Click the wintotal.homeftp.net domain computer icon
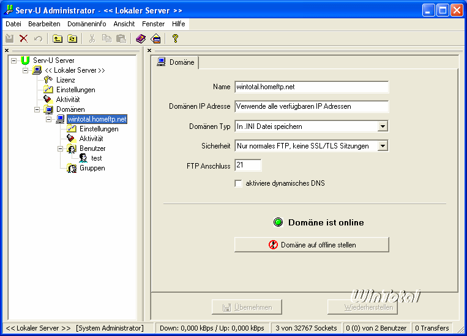This screenshot has height=336, width=467. [61, 119]
